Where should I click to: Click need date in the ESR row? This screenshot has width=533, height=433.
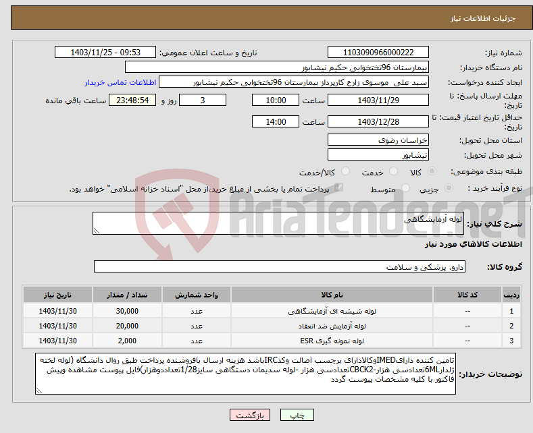click(x=57, y=341)
